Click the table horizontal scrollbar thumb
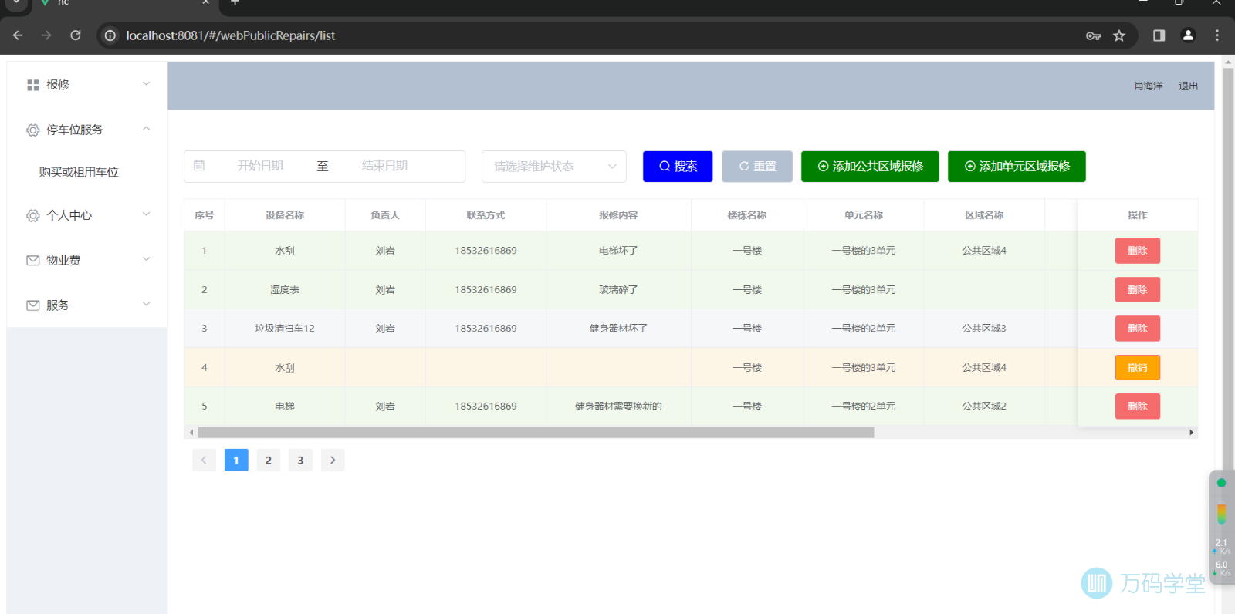The width and height of the screenshot is (1235, 614). click(536, 433)
